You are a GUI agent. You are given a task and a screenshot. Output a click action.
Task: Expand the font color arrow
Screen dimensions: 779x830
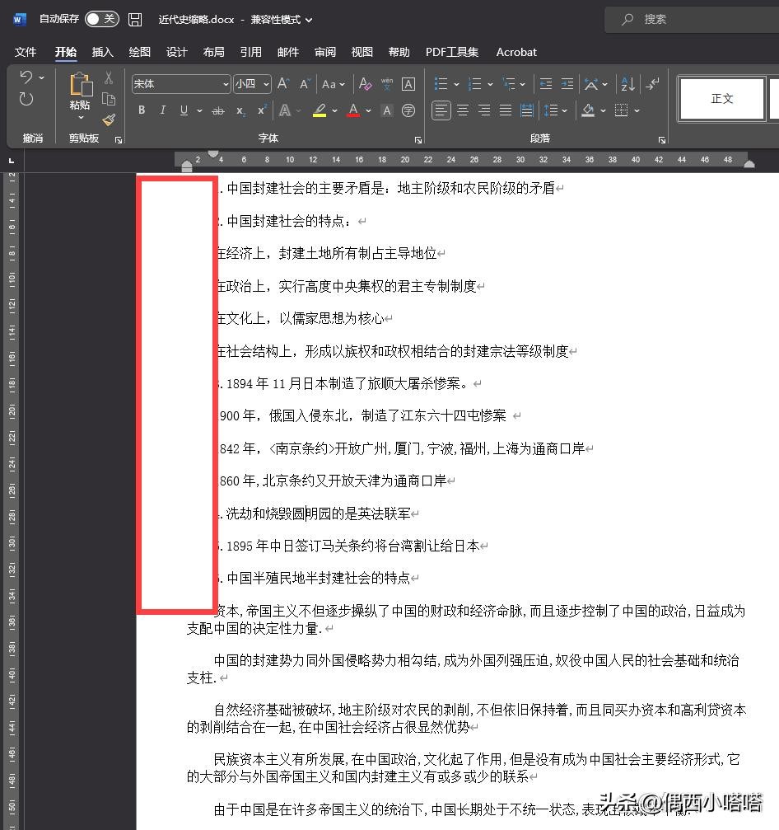tap(369, 110)
